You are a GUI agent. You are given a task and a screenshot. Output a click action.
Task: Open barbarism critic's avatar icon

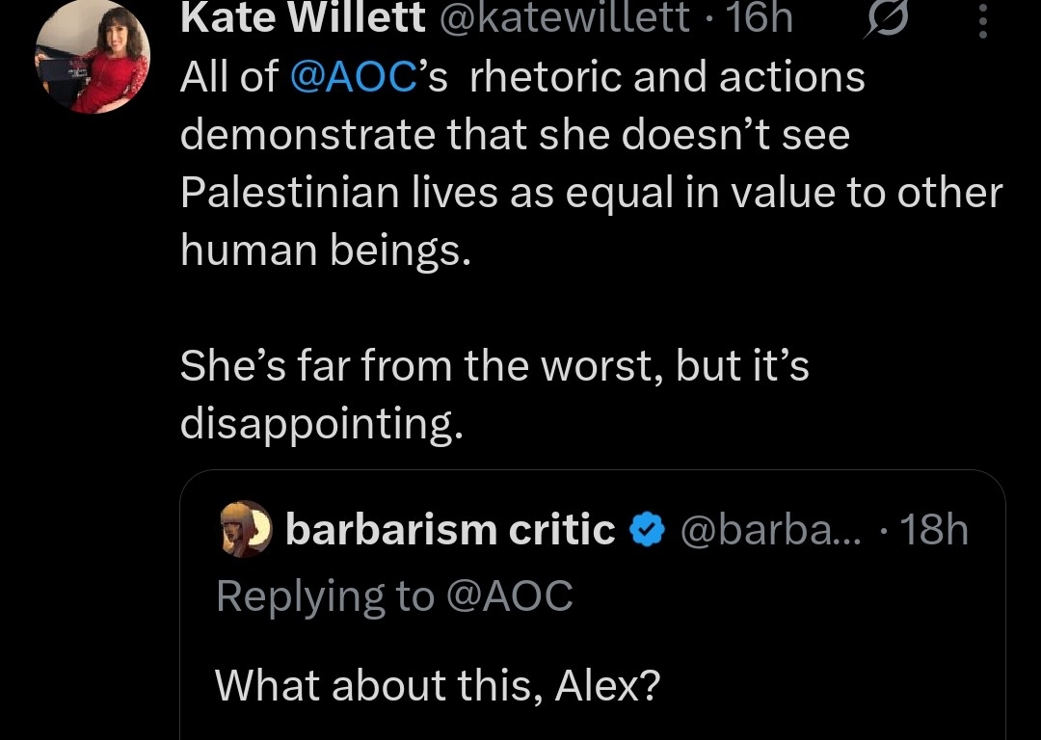click(245, 529)
